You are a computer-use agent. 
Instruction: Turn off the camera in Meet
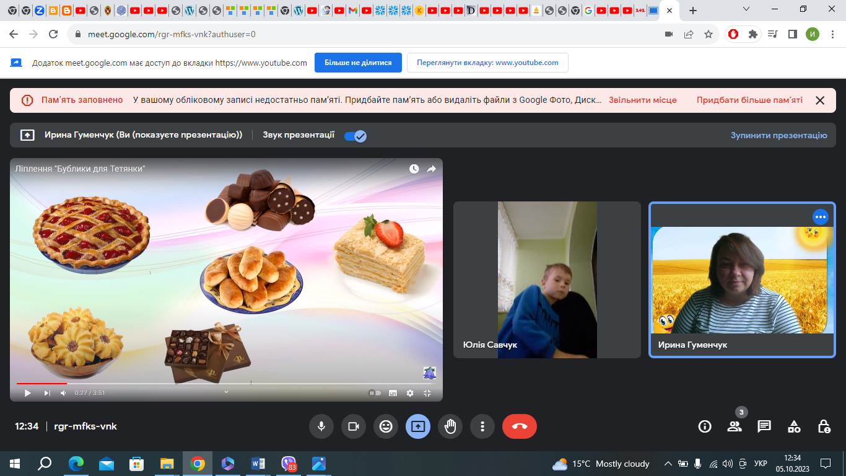pos(354,426)
